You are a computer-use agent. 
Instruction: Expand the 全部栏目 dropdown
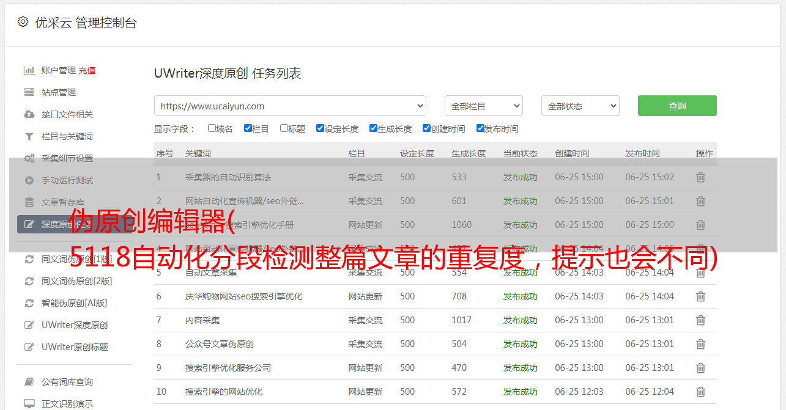coord(483,106)
